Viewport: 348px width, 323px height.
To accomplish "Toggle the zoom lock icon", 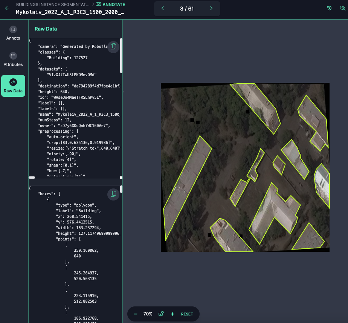I will tap(161, 314).
